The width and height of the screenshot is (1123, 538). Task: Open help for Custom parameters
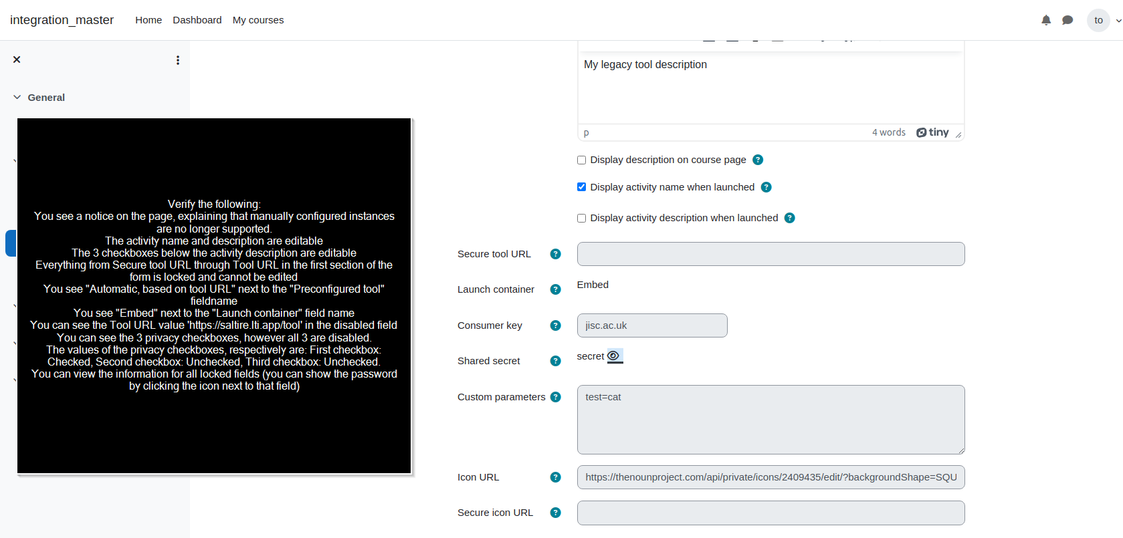tap(555, 397)
